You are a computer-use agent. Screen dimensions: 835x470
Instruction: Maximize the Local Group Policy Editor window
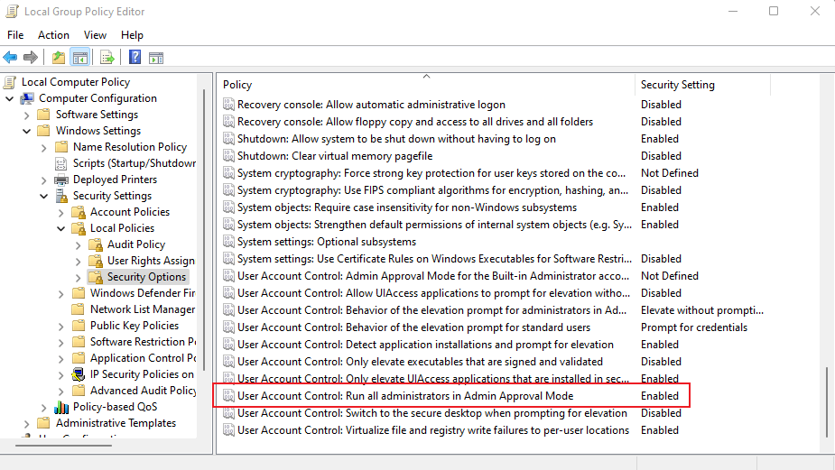[x=774, y=11]
